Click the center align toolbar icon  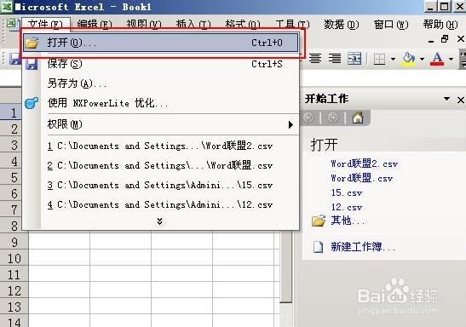(315, 58)
